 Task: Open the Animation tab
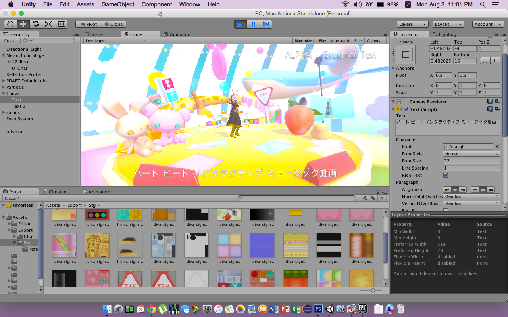click(x=96, y=192)
